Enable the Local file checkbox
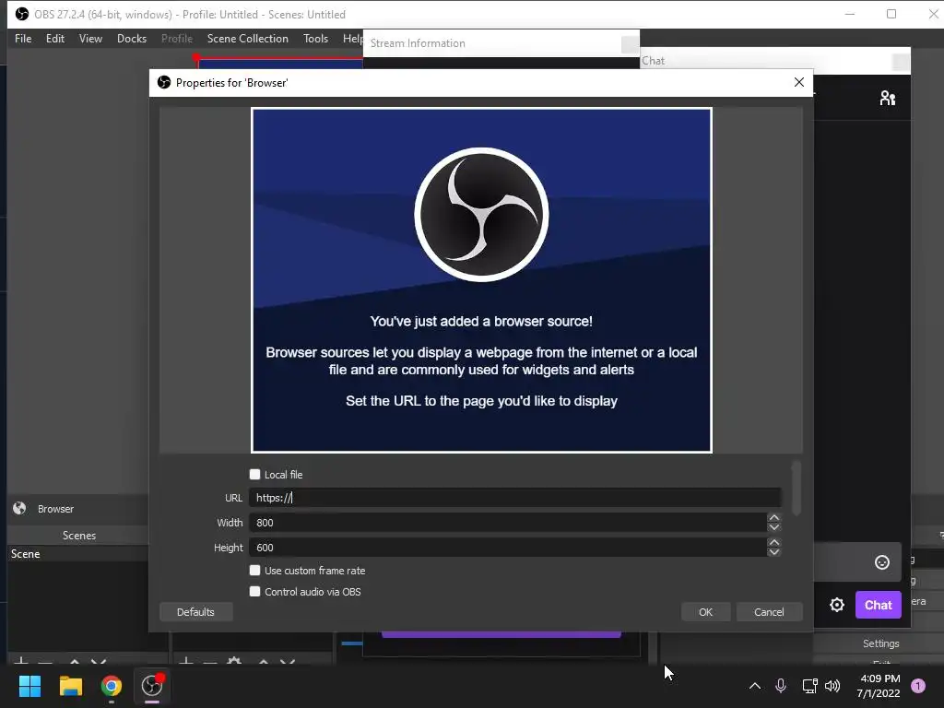944x708 pixels. tap(254, 475)
